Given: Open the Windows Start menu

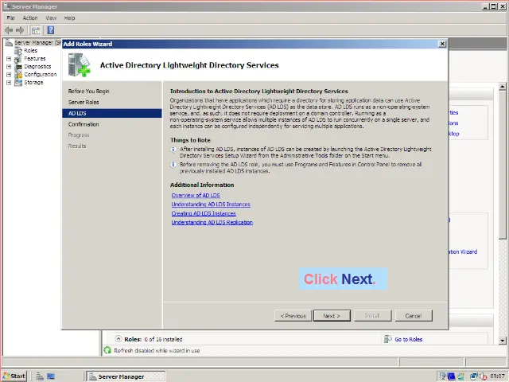Looking at the screenshot, I should pyautogui.click(x=14, y=376).
